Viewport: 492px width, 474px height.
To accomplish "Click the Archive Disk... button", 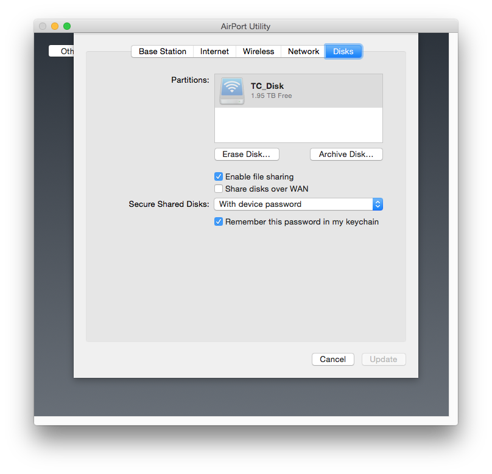I will point(346,154).
